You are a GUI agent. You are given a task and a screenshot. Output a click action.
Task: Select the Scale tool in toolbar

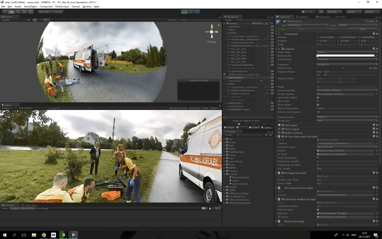click(x=24, y=12)
